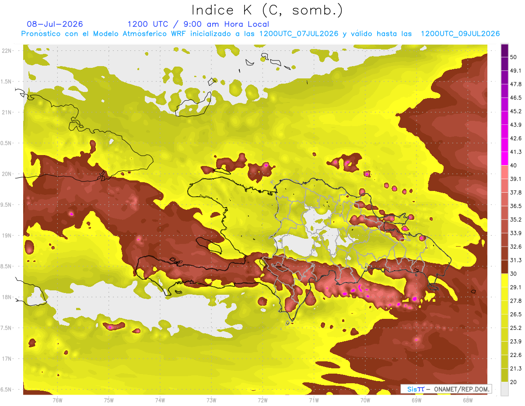Click the colorbar value '50'
The image size is (525, 406).
[x=514, y=57]
